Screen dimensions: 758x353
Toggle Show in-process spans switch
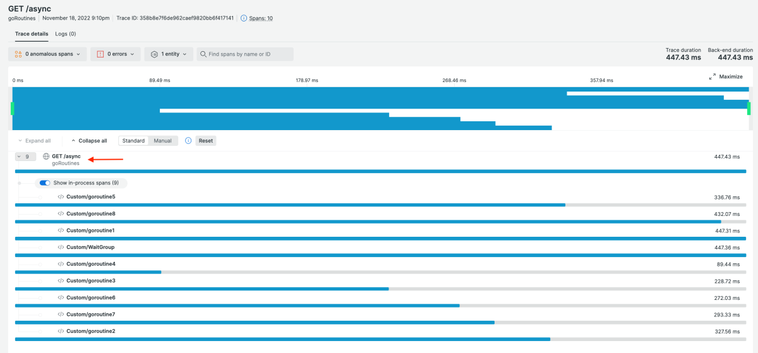pyautogui.click(x=45, y=183)
